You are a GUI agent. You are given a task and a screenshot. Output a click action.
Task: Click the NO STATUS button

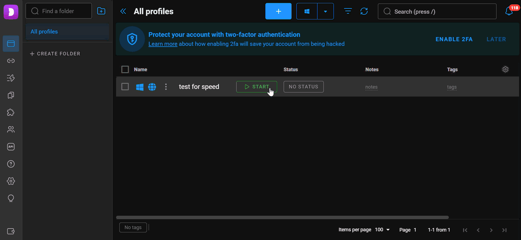(x=304, y=87)
